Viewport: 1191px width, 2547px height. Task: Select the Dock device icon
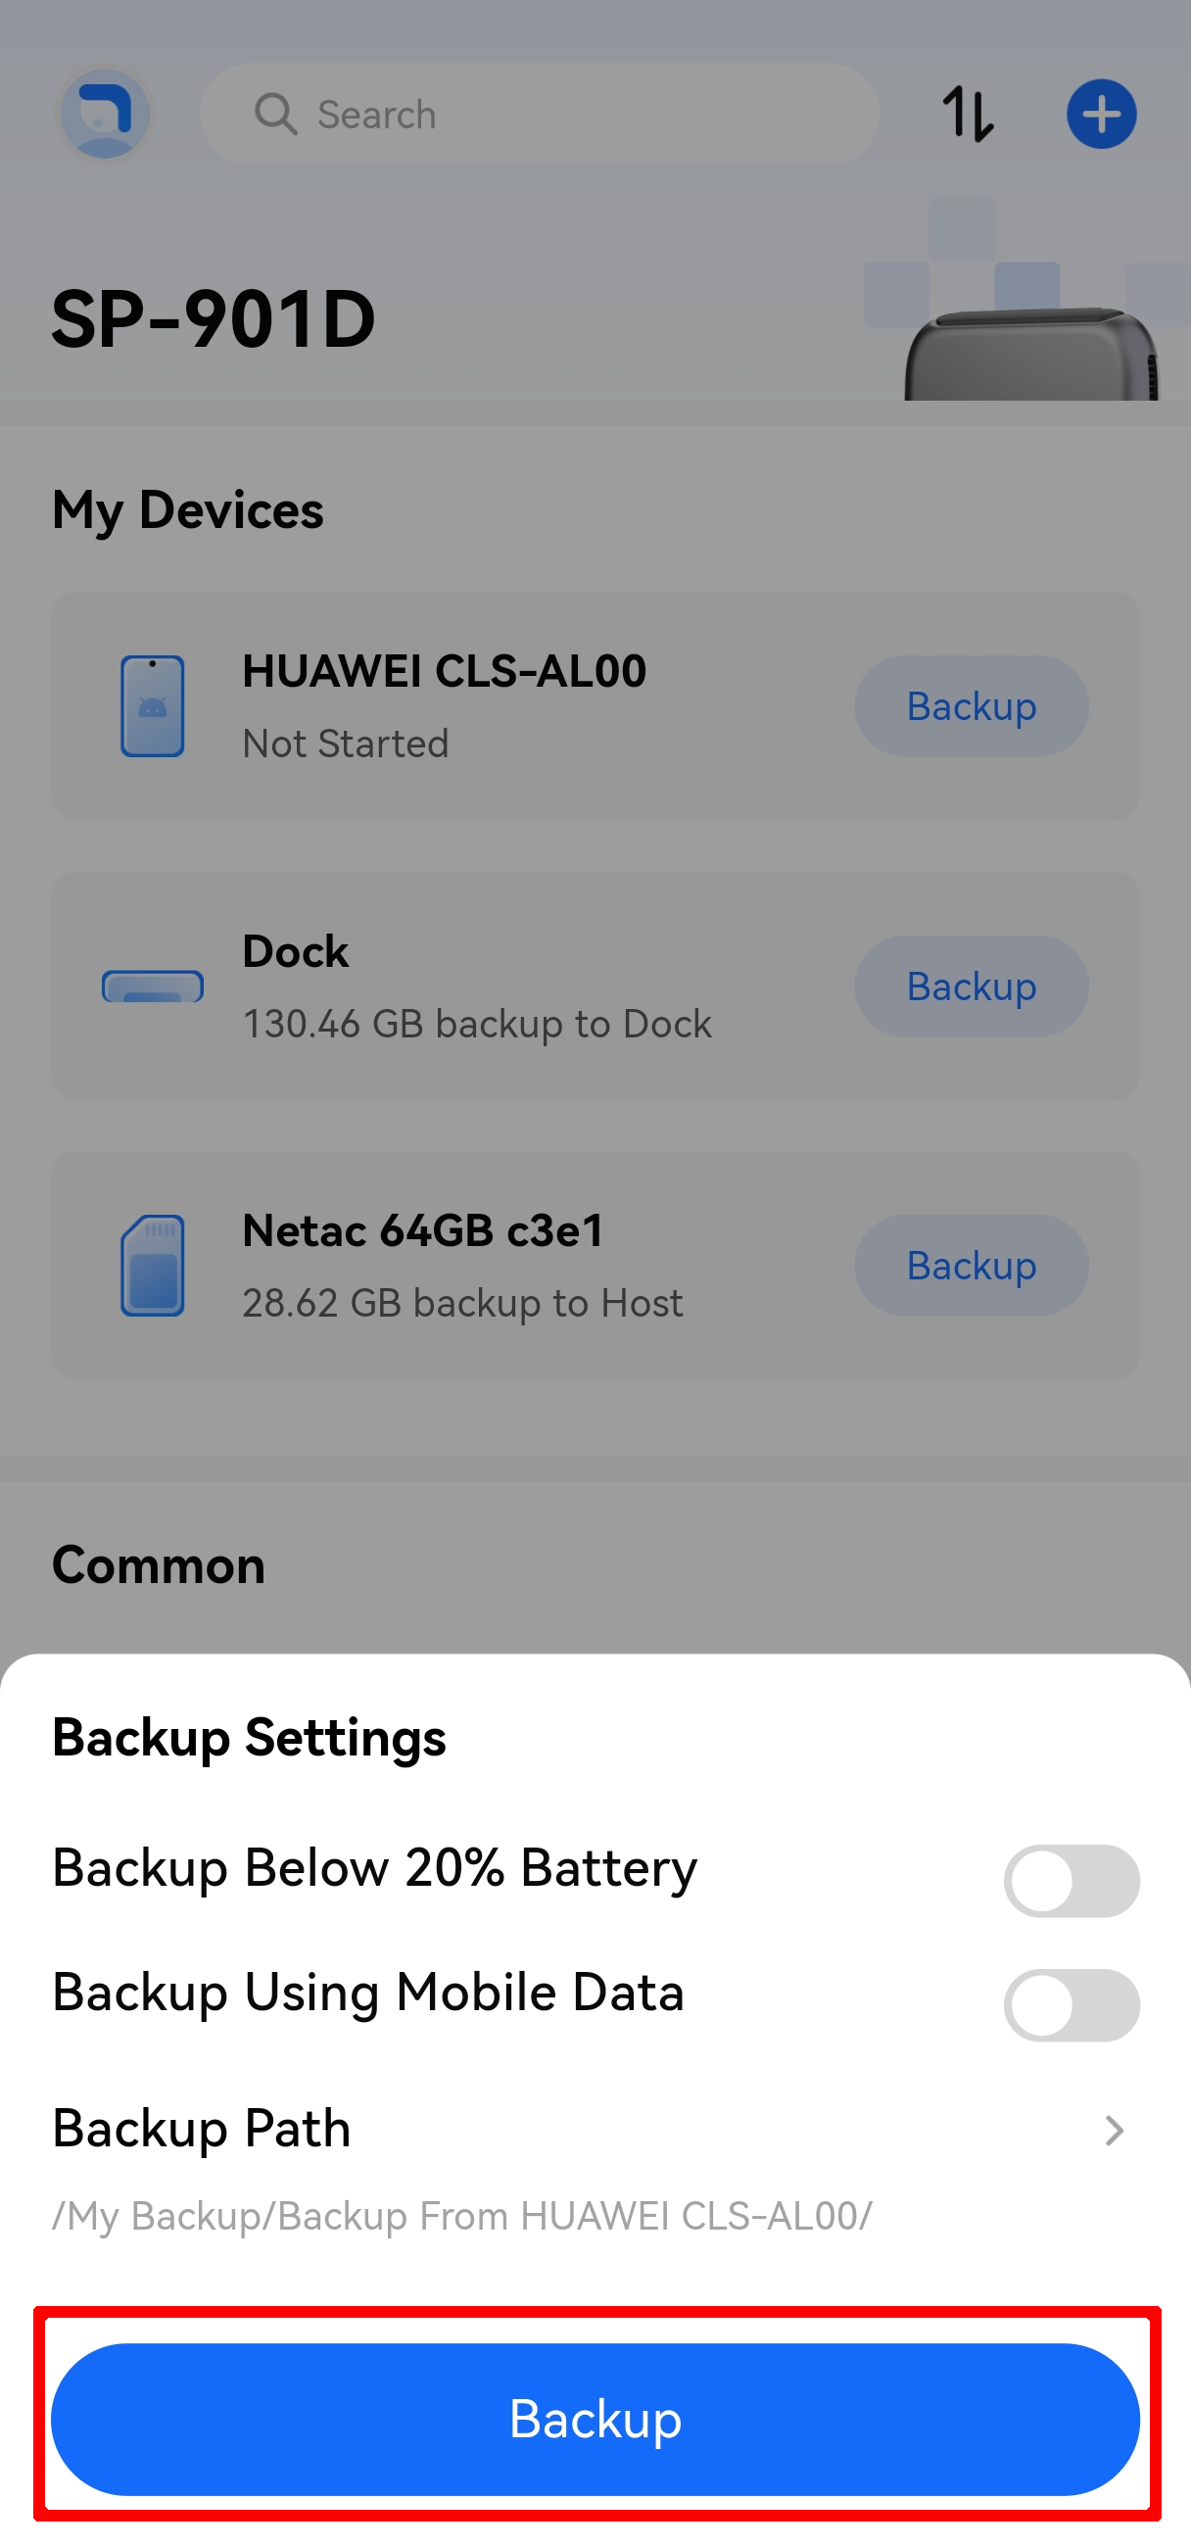click(152, 985)
